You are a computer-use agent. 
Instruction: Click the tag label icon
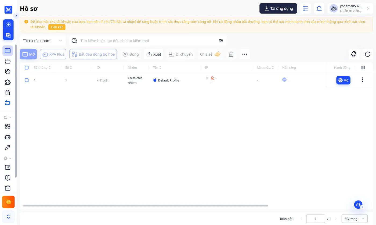(x=354, y=54)
